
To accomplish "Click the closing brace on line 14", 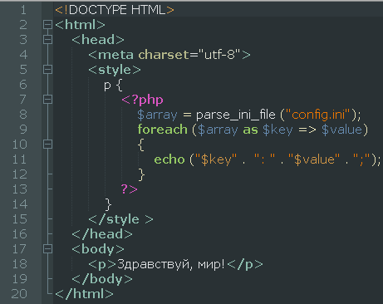I will point(108,204).
